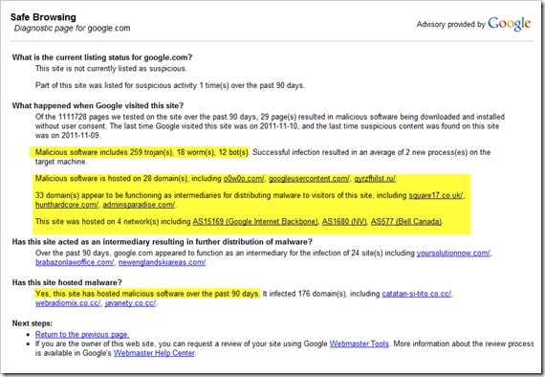Screen dimensions: 545x377
Task: Click 'Malicious software is hosted on 28 domain(s)' text
Action: pyautogui.click(x=111, y=179)
